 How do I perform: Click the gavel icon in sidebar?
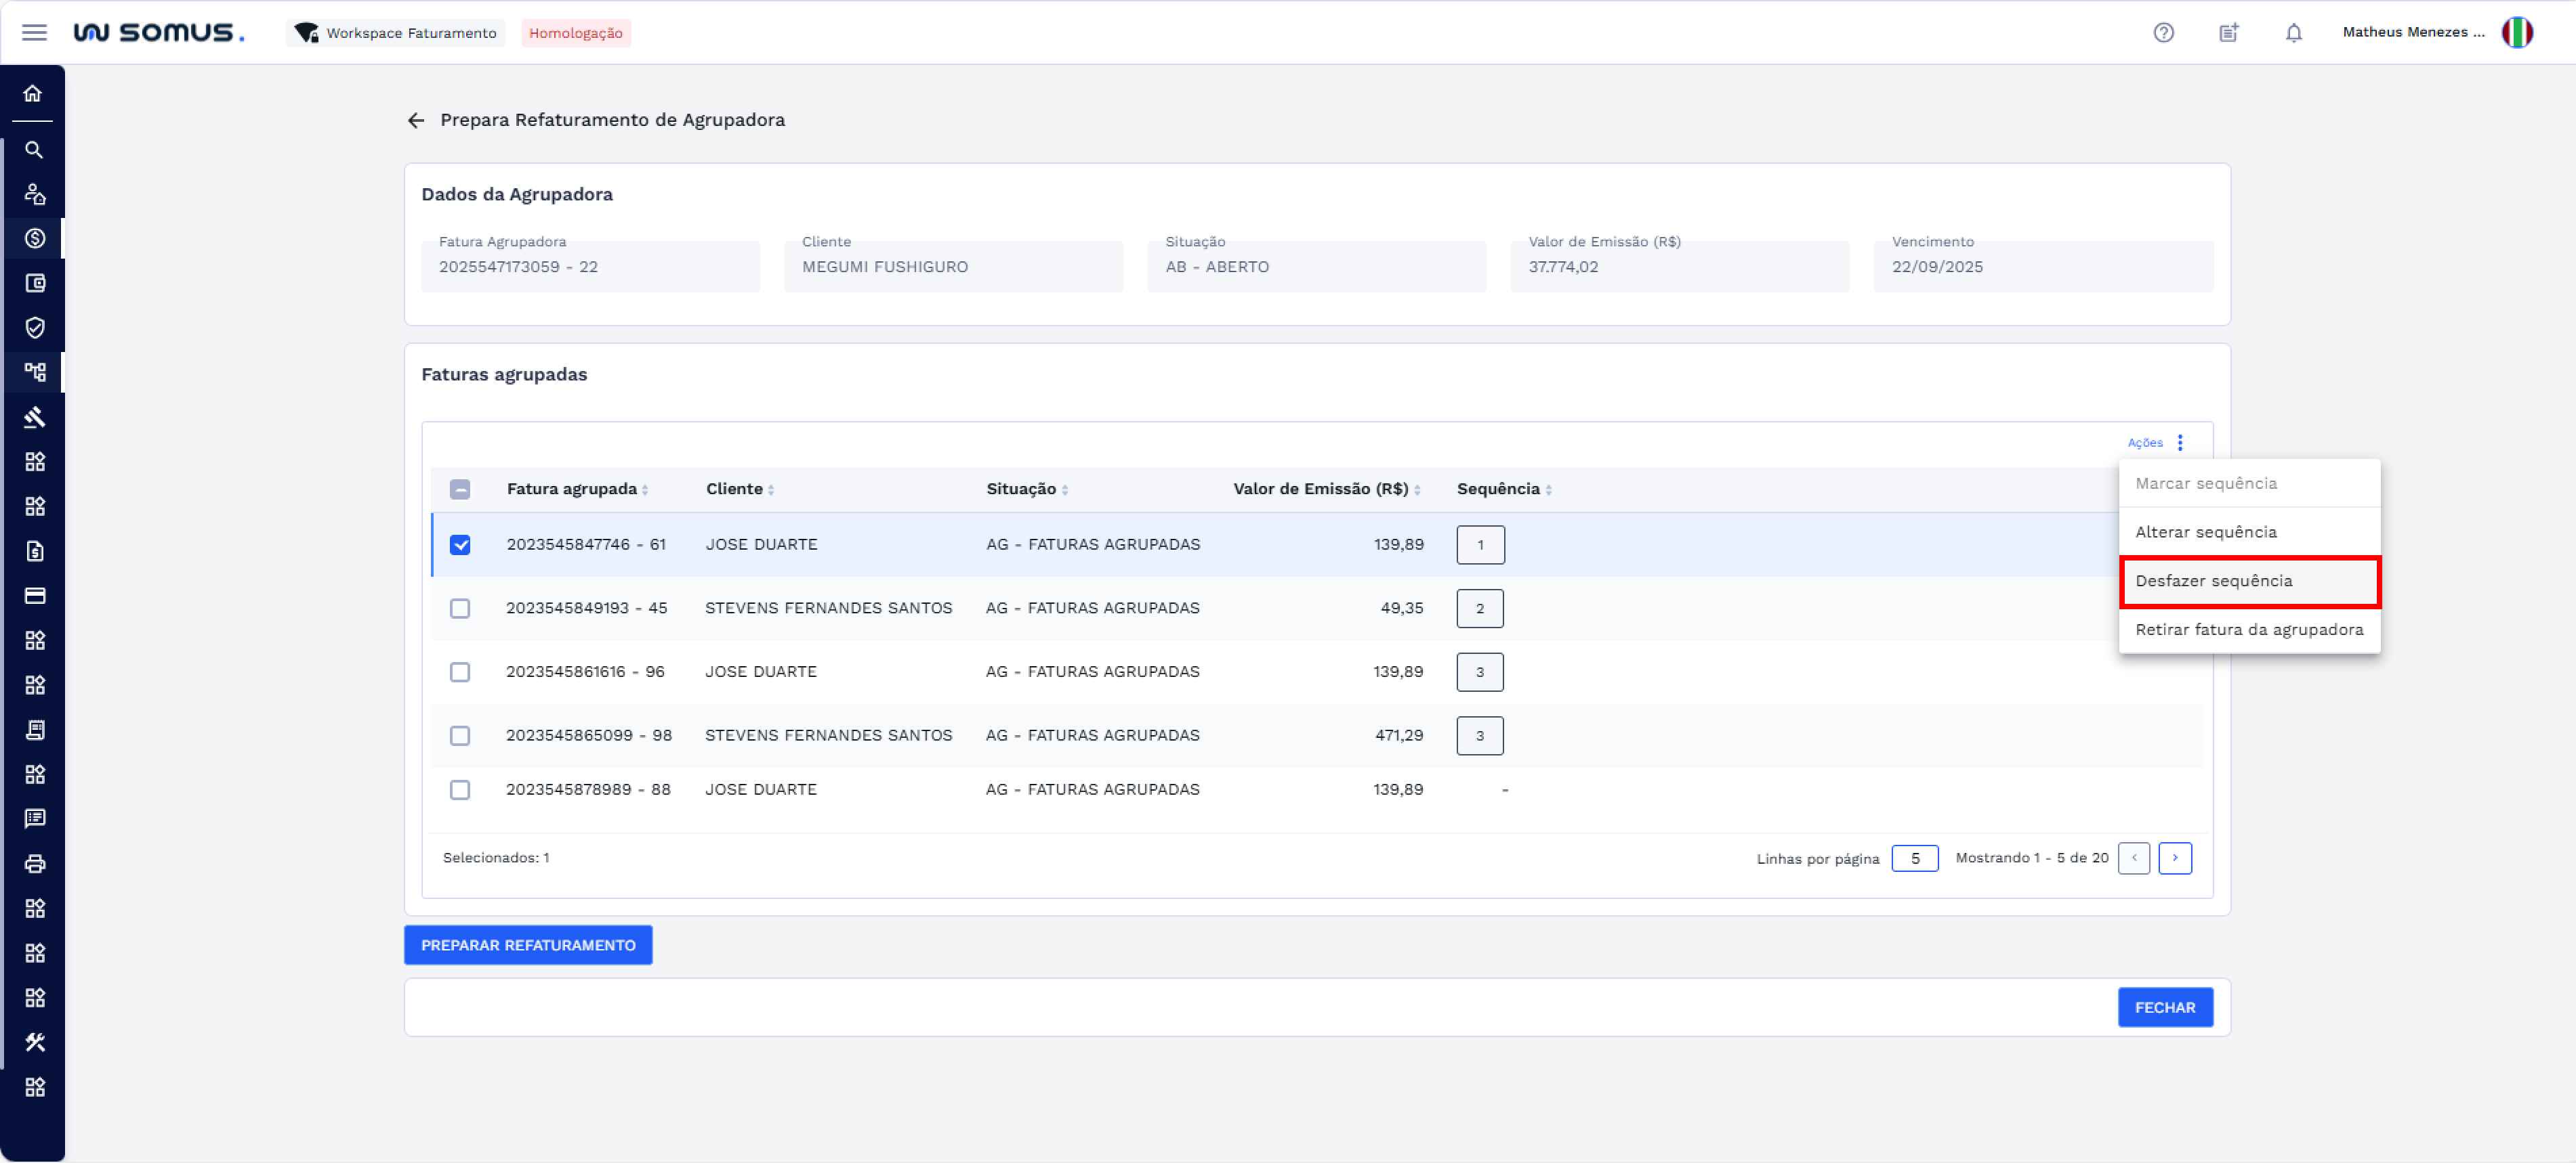click(35, 418)
